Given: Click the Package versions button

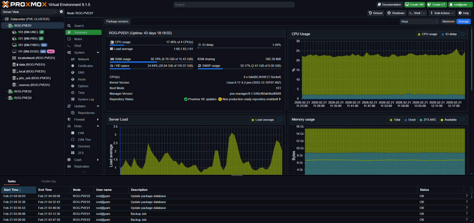Looking at the screenshot, I should 117,21.
